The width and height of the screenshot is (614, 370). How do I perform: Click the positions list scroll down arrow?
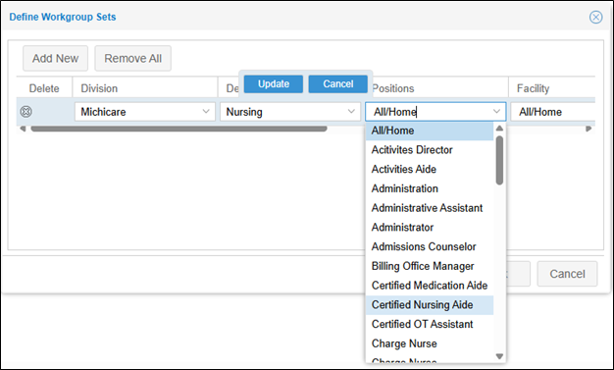click(x=499, y=356)
